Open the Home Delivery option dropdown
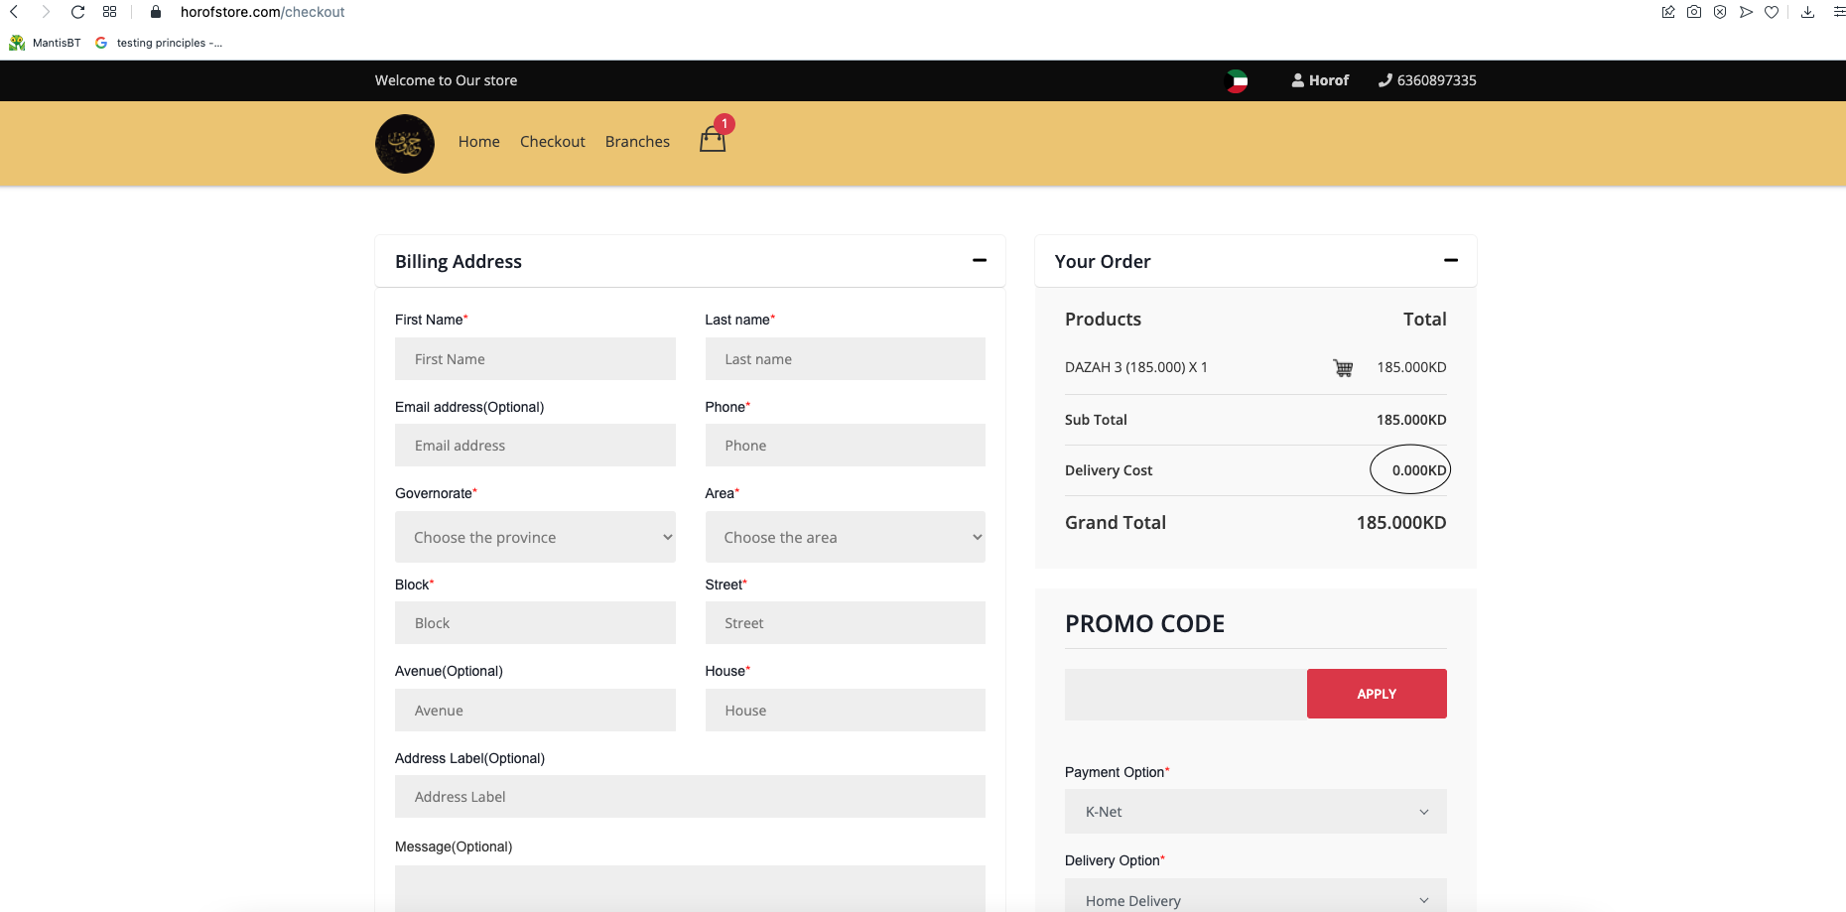This screenshot has width=1846, height=912. click(1254, 899)
